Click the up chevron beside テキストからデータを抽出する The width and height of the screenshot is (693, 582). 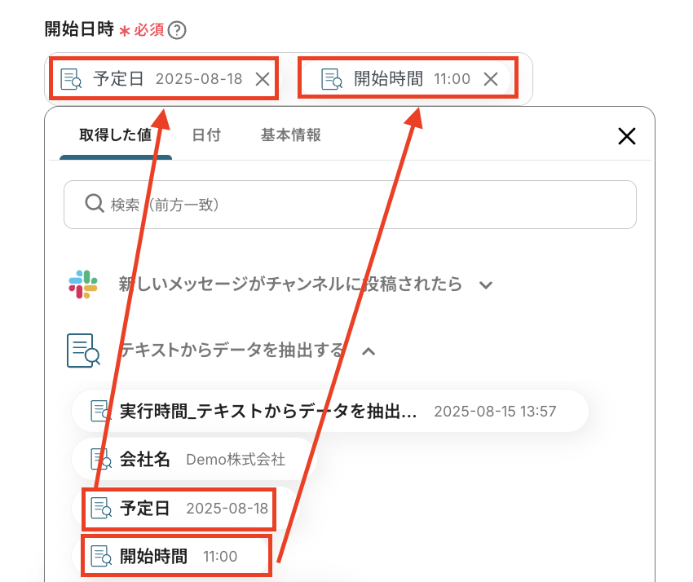coord(369,351)
